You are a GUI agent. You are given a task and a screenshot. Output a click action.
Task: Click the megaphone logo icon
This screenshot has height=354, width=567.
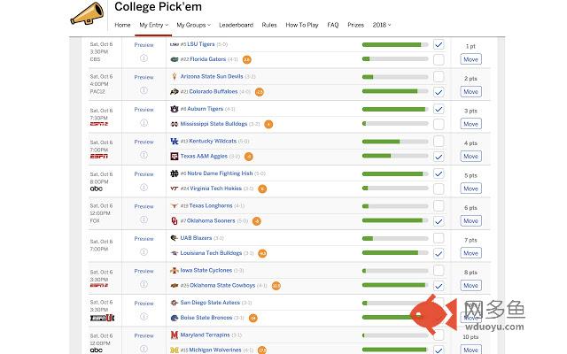(x=87, y=14)
